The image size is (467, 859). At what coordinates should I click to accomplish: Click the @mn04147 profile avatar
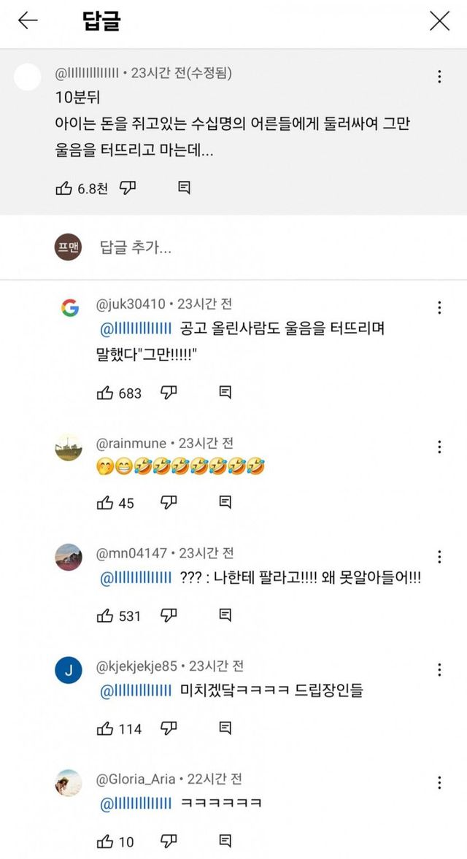[x=69, y=557]
